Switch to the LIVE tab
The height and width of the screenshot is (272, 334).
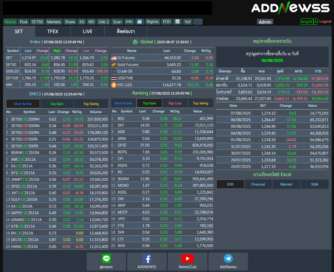(x=88, y=32)
